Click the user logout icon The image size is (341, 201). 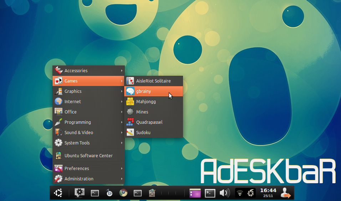[286, 193]
